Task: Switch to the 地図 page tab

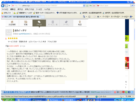Action: click(x=80, y=23)
